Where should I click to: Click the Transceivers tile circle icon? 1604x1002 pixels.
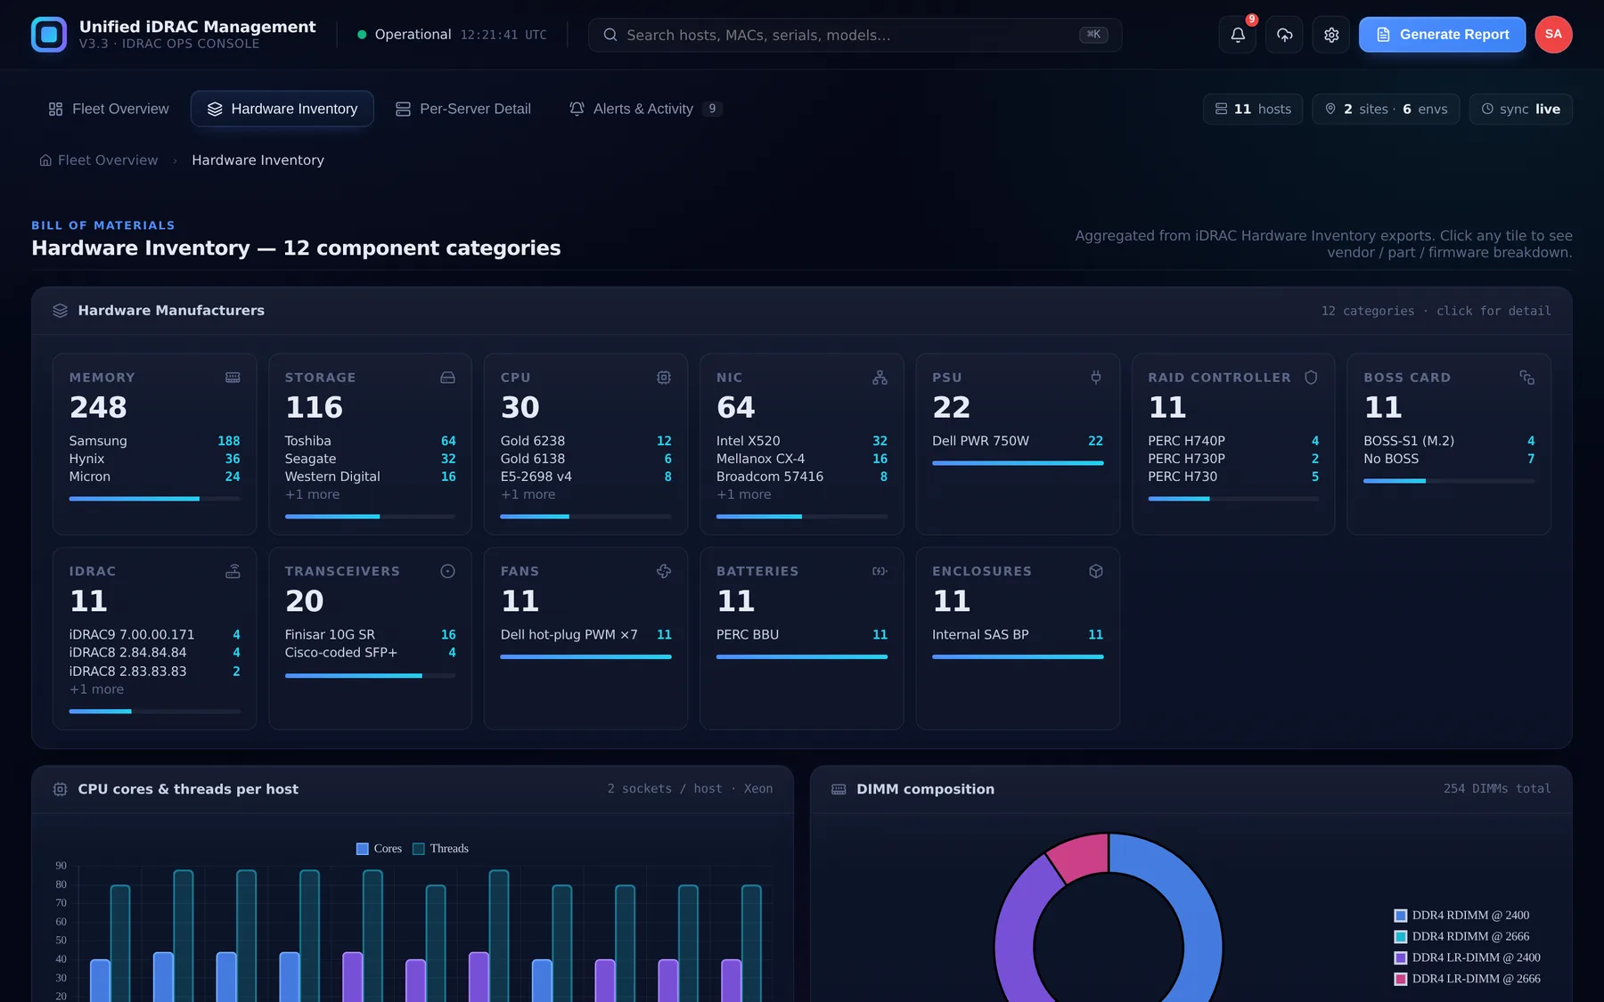tap(447, 571)
